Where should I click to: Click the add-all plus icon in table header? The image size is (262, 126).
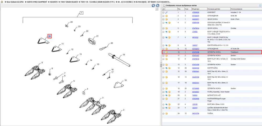point(163,9)
